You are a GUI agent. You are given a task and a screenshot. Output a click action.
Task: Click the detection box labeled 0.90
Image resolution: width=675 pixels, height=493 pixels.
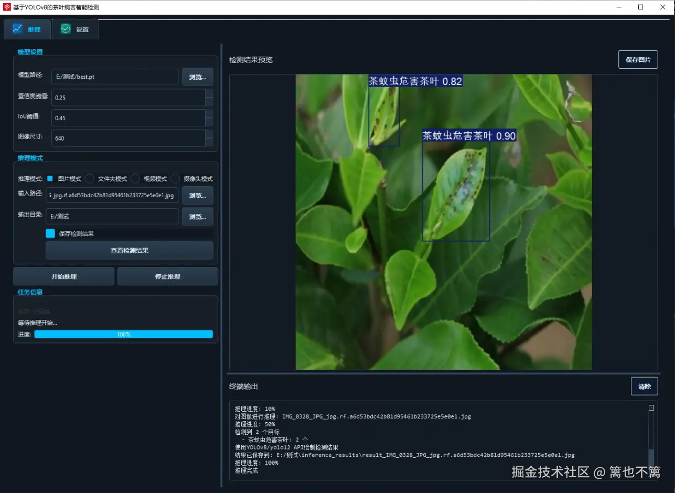click(x=456, y=191)
